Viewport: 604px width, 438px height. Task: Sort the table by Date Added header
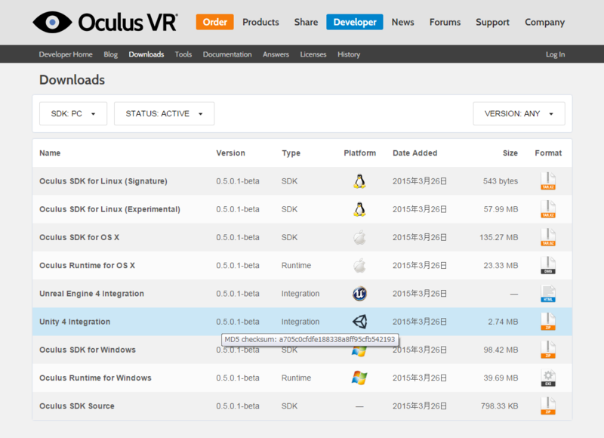coord(414,153)
